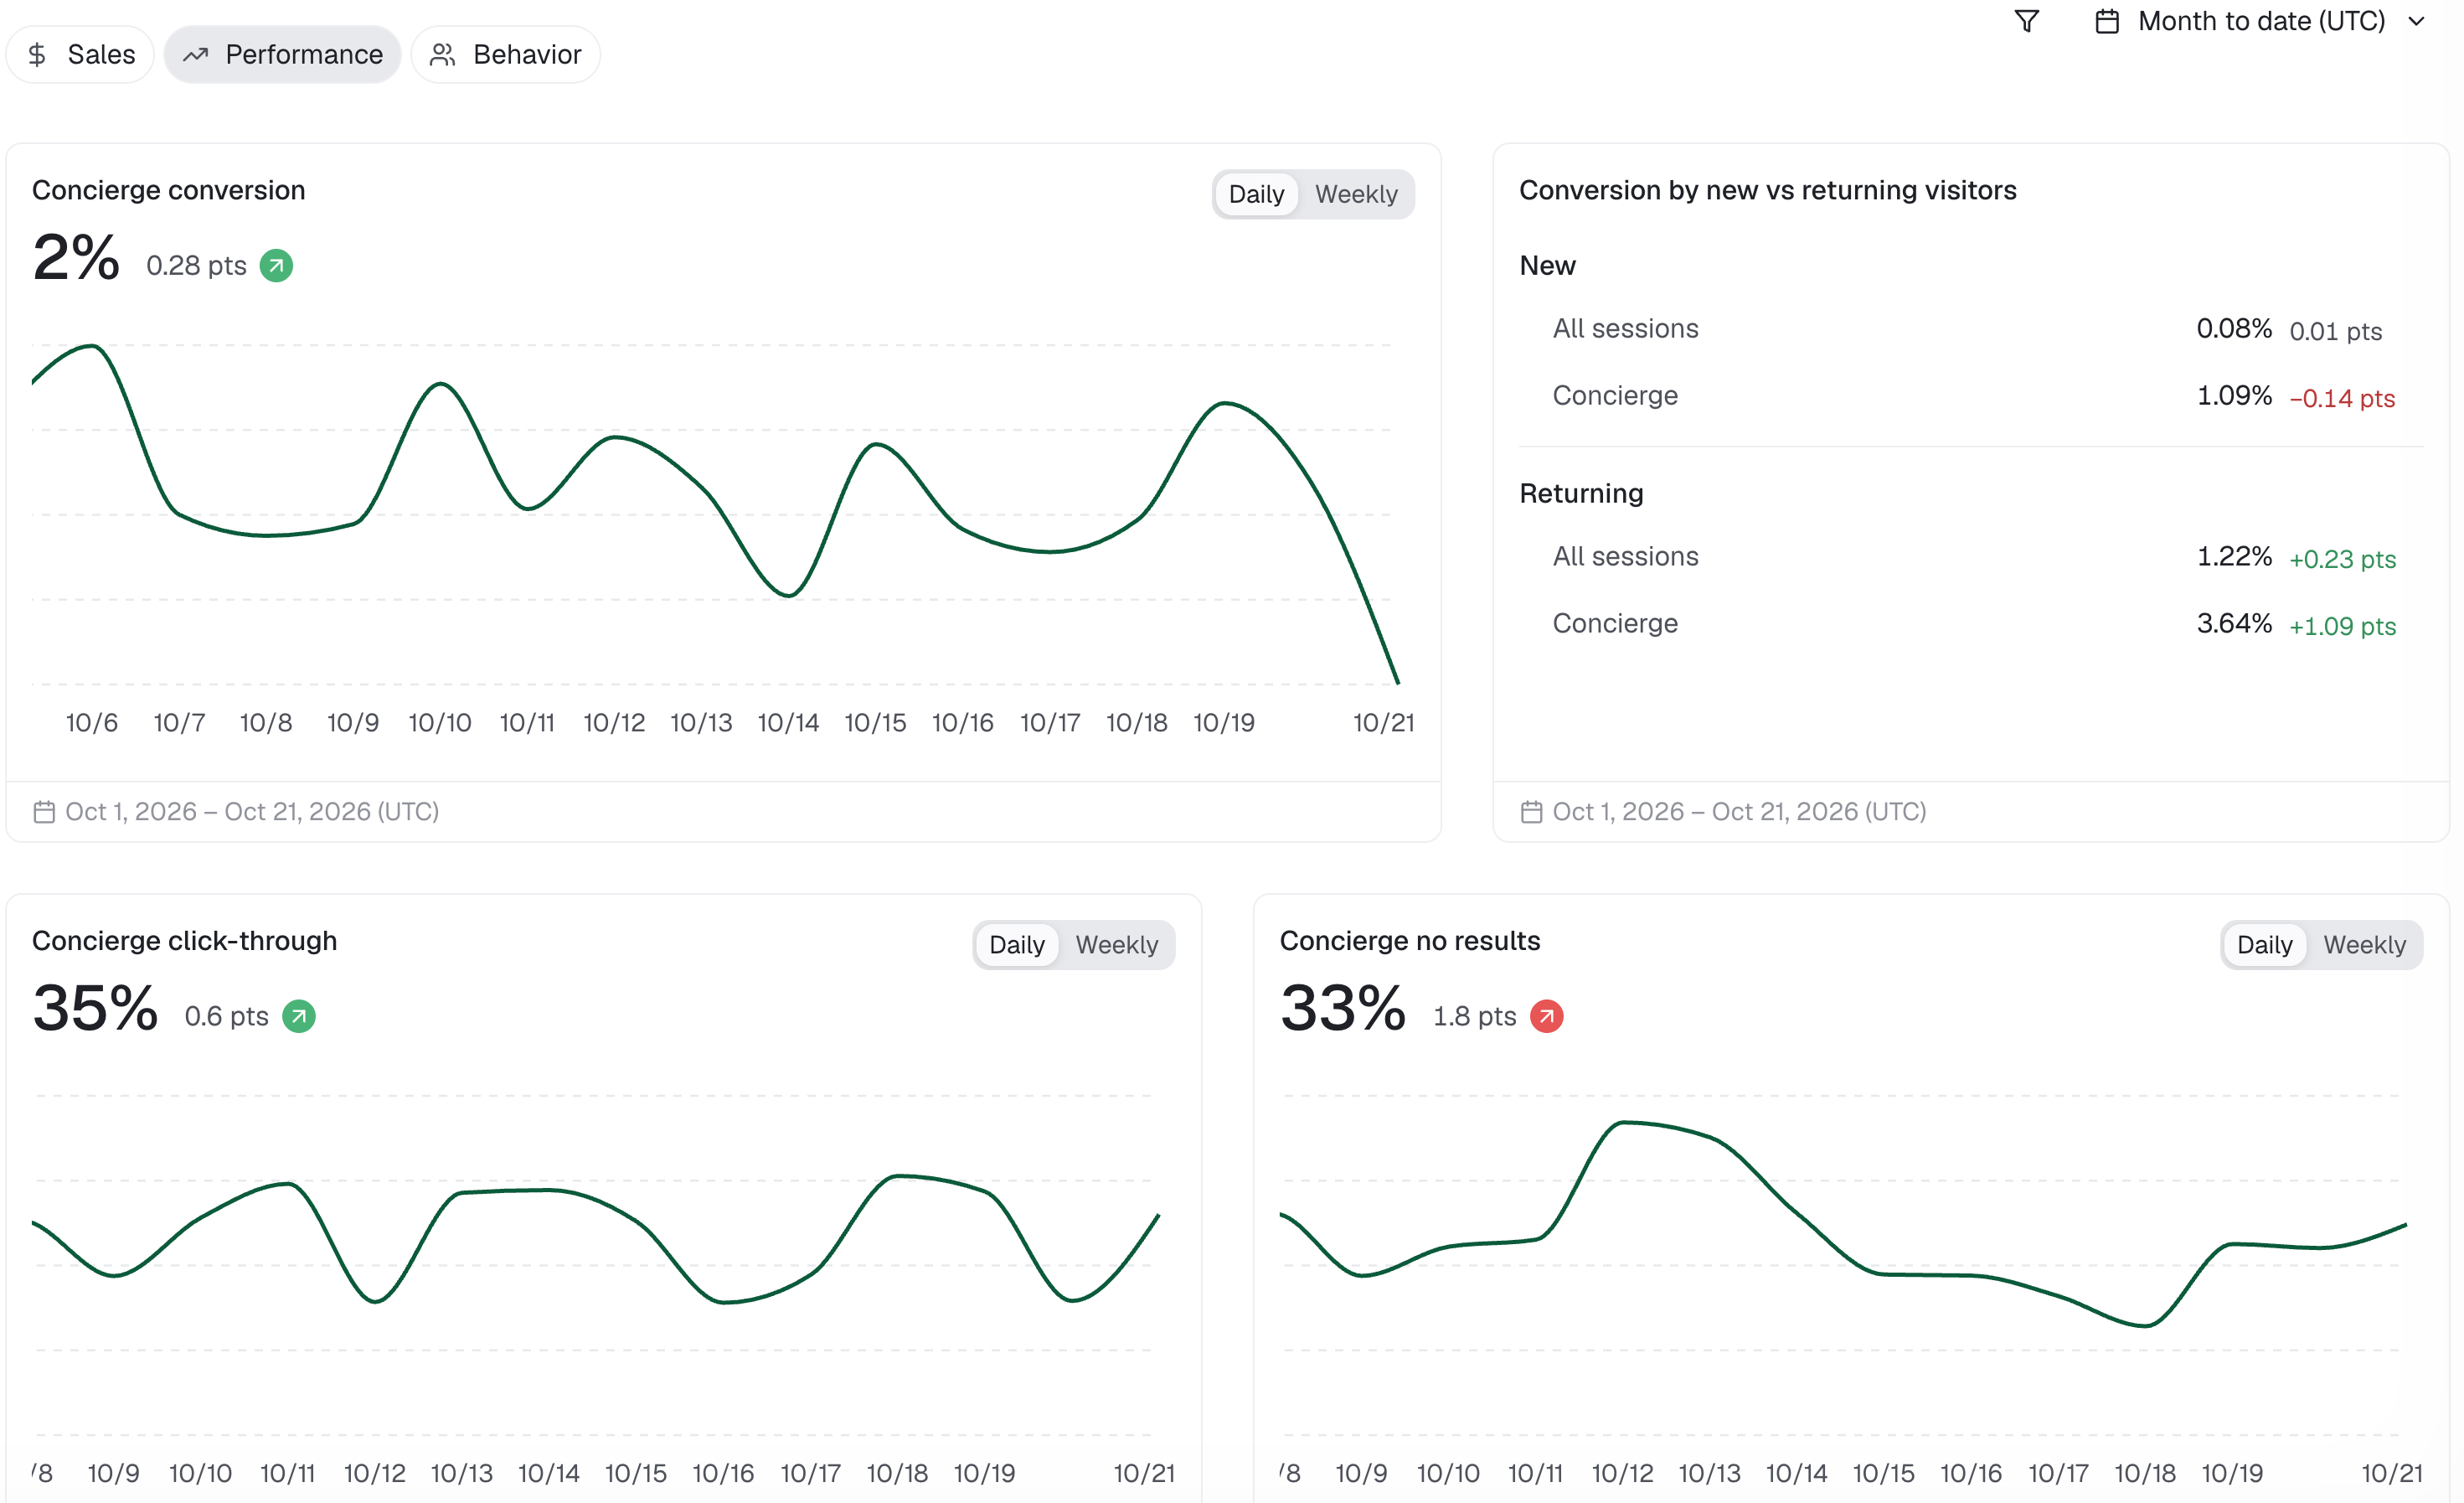Screen dimensions: 2464x1503
Task: Open the filter funnel icon
Action: (x=2026, y=21)
